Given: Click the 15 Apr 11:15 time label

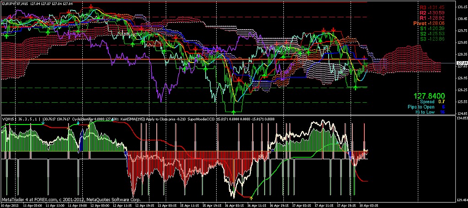Looking at the screenshot, I should [191, 205].
